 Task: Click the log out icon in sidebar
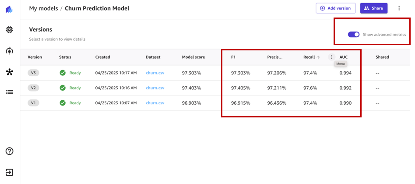10,172
